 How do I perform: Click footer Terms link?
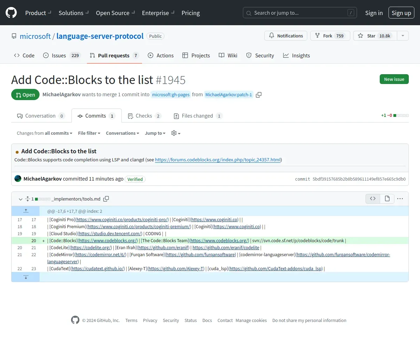pyautogui.click(x=131, y=320)
